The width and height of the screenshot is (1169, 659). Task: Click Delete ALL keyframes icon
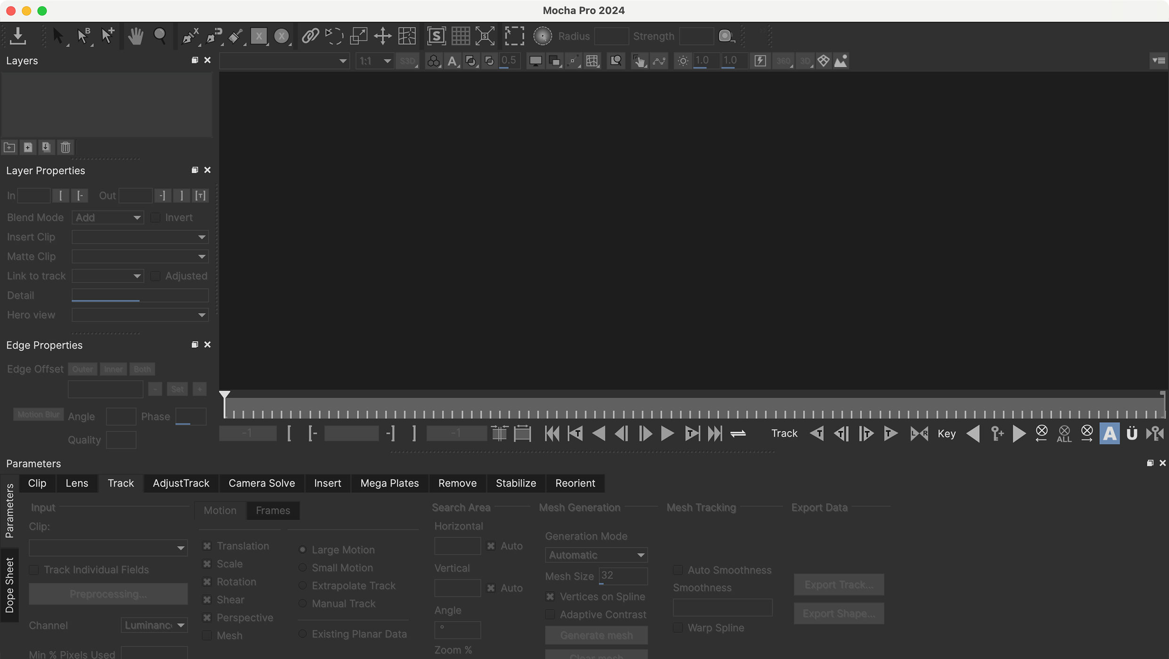coord(1064,433)
